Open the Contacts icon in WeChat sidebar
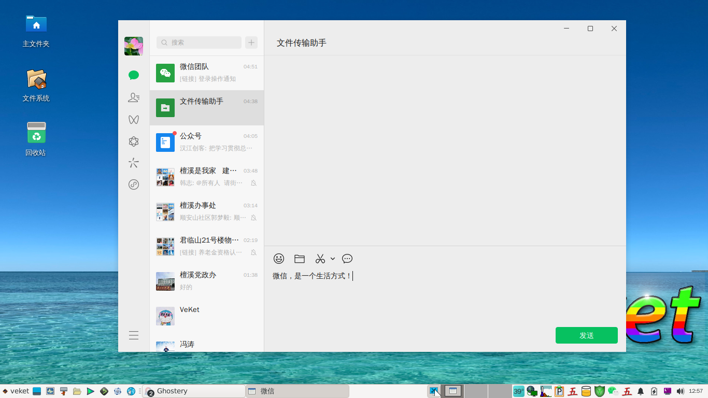This screenshot has width=708, height=398. (134, 97)
